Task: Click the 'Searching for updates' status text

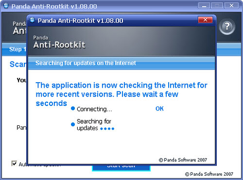Action: pos(94,125)
